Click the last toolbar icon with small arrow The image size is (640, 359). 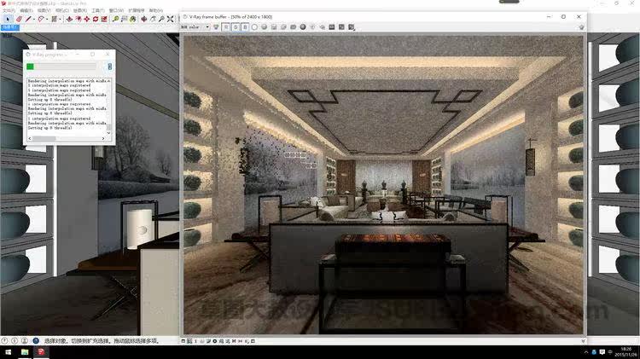click(352, 27)
